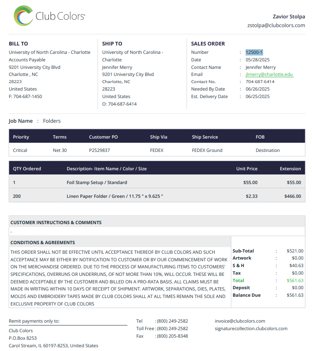Viewport: 312px width, 351px height.
Task: Click Accounts Payable in Bill To
Action: [x=27, y=60]
